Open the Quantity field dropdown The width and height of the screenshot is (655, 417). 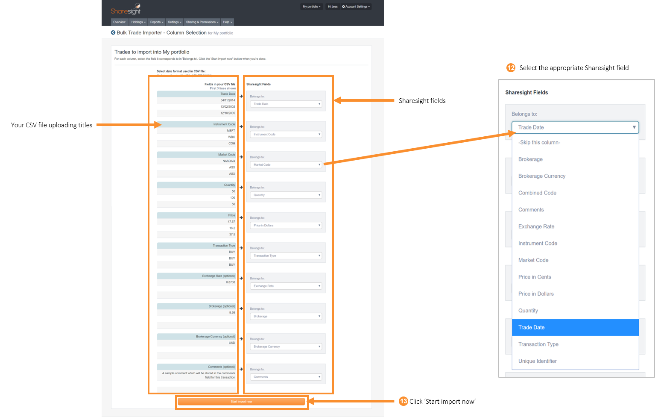click(286, 195)
